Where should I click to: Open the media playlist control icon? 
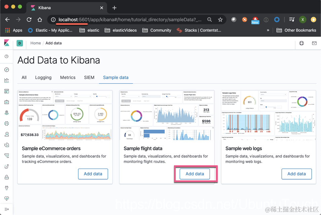click(x=292, y=19)
